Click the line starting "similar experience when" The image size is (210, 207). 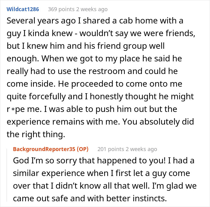[96, 173]
